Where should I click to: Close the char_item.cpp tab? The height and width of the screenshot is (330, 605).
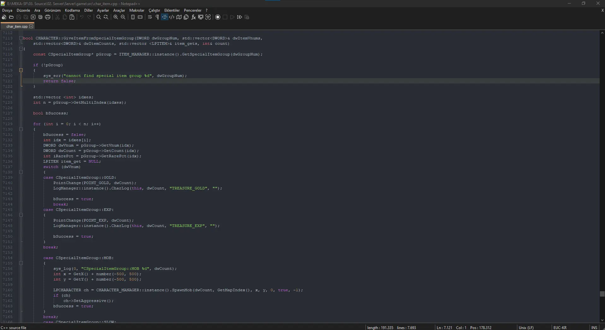tap(31, 26)
